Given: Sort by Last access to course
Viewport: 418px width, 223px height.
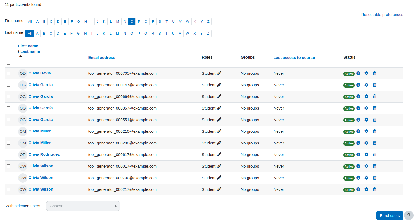Looking at the screenshot, I should (x=294, y=57).
